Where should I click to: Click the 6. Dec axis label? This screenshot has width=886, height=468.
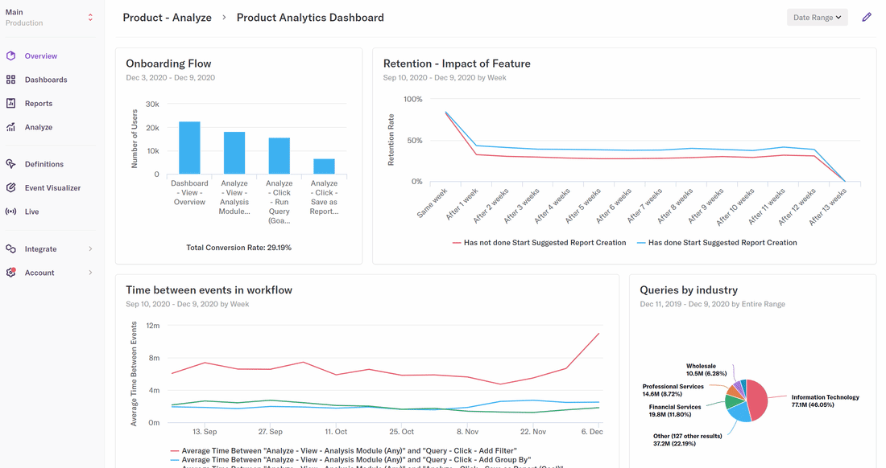tap(592, 431)
